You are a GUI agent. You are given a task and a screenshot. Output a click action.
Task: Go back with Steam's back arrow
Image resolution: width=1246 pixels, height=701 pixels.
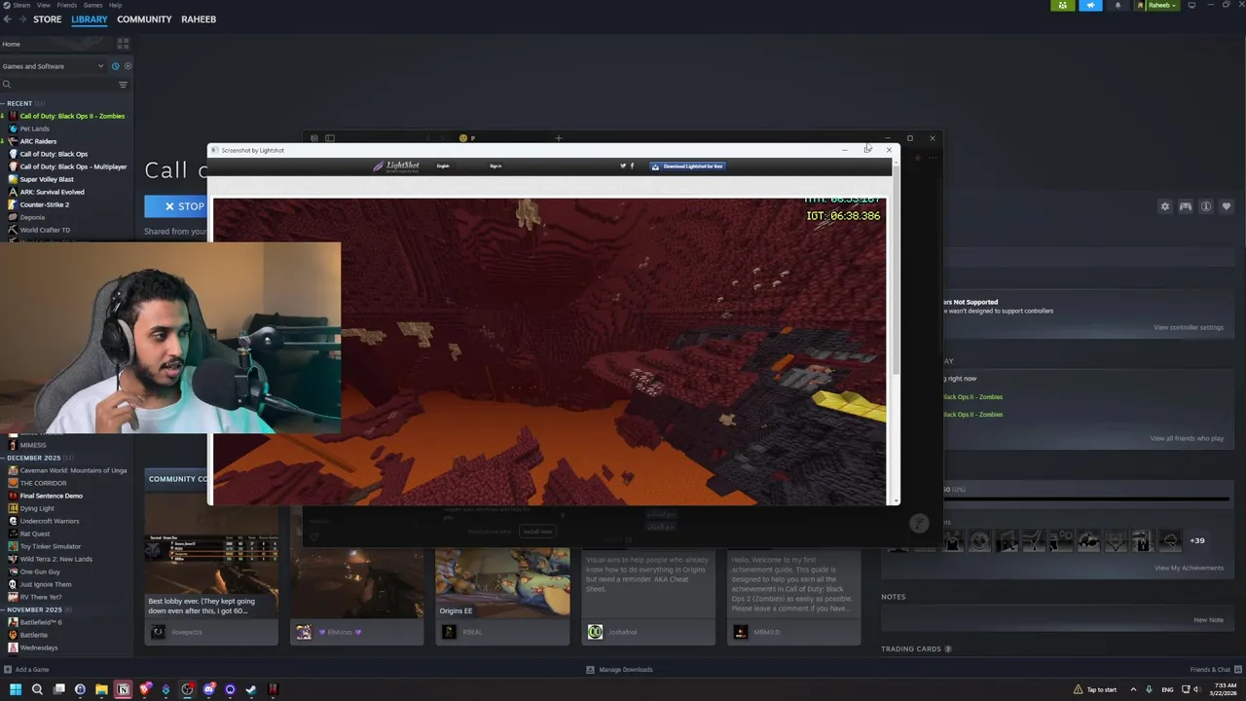tap(7, 19)
